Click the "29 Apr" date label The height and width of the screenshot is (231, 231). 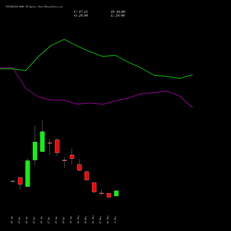click(64, 220)
